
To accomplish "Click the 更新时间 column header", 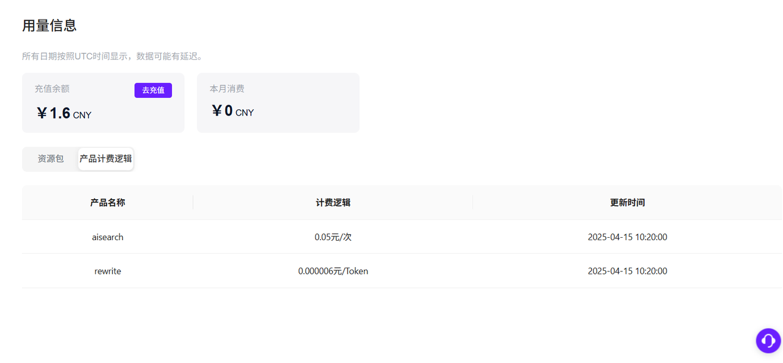I will pos(627,202).
